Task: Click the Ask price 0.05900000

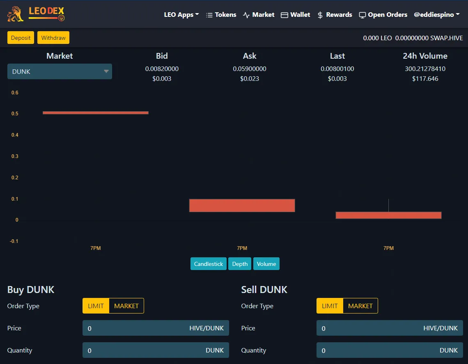Action: pyautogui.click(x=250, y=69)
